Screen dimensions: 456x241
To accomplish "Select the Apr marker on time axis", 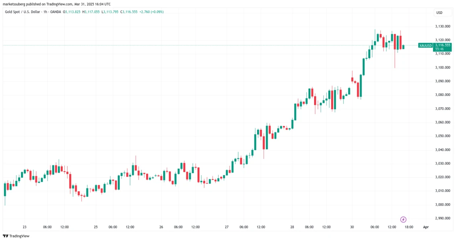I will (426, 227).
